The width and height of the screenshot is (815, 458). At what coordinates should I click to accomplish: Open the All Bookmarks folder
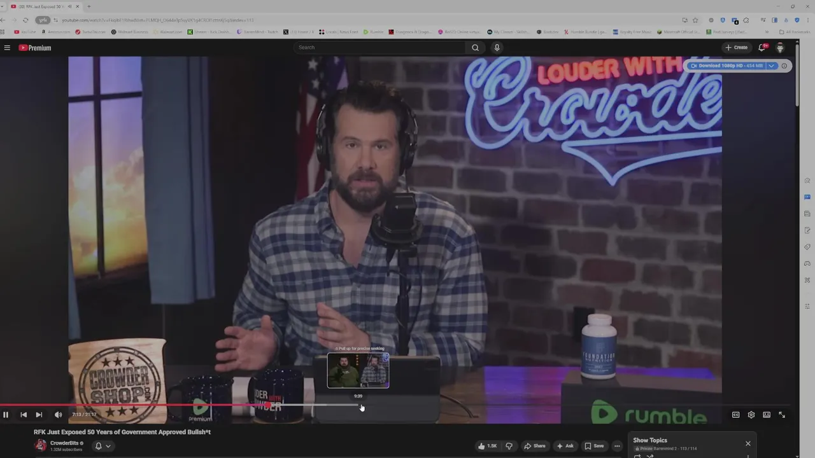795,32
